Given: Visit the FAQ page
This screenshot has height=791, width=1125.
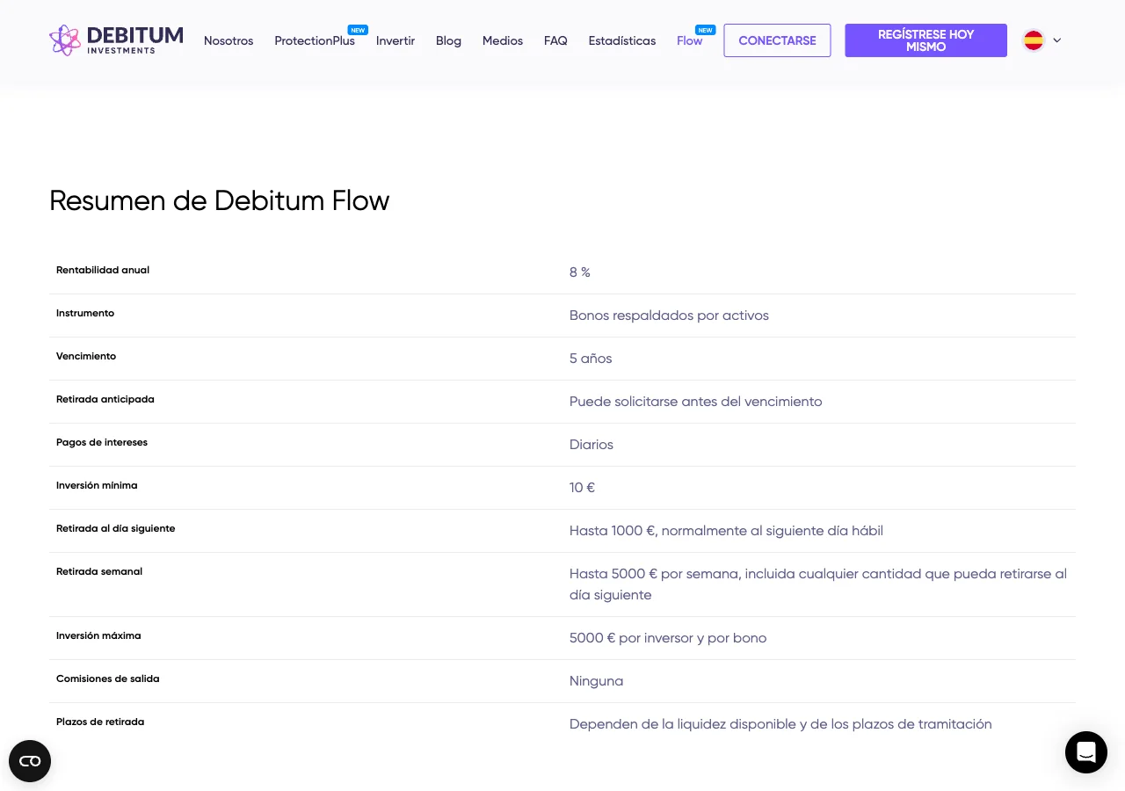Looking at the screenshot, I should [555, 40].
